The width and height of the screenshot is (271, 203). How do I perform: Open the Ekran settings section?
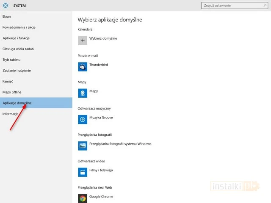(x=6, y=16)
